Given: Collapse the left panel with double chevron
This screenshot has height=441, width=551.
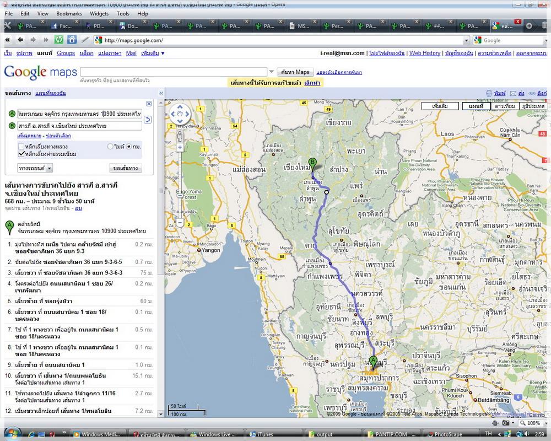Looking at the screenshot, I should [x=161, y=93].
